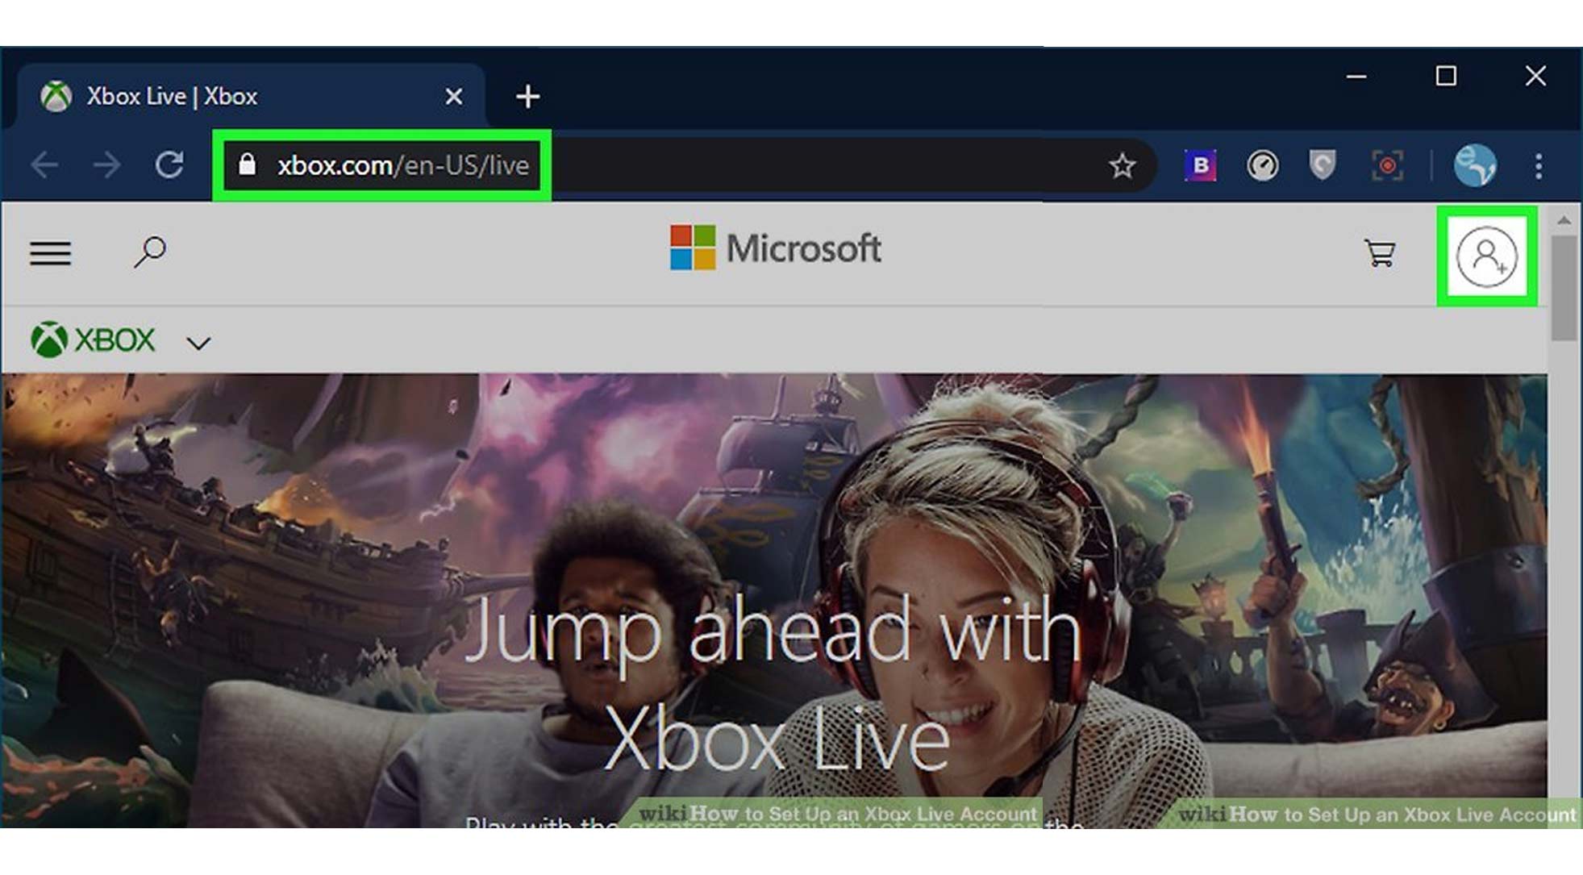The image size is (1583, 875).
Task: Click the address bar URL
Action: click(x=403, y=165)
